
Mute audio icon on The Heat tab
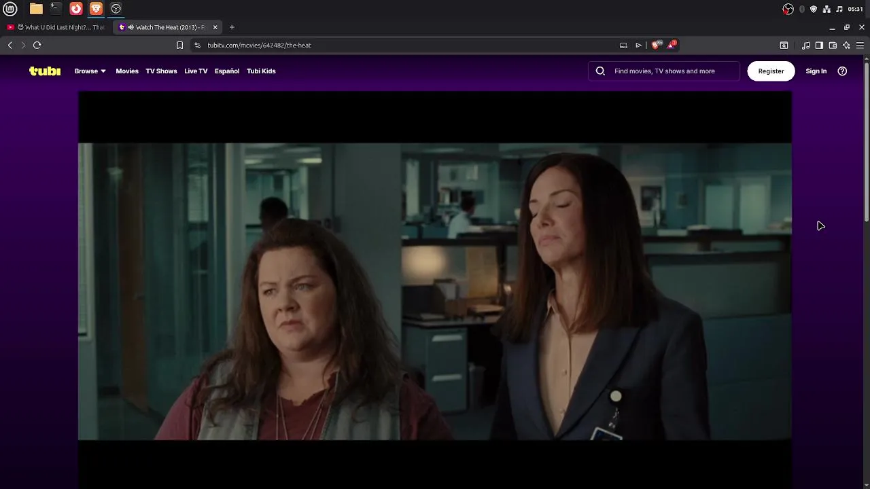pyautogui.click(x=131, y=27)
